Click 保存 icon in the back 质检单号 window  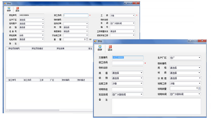coord(9,9)
